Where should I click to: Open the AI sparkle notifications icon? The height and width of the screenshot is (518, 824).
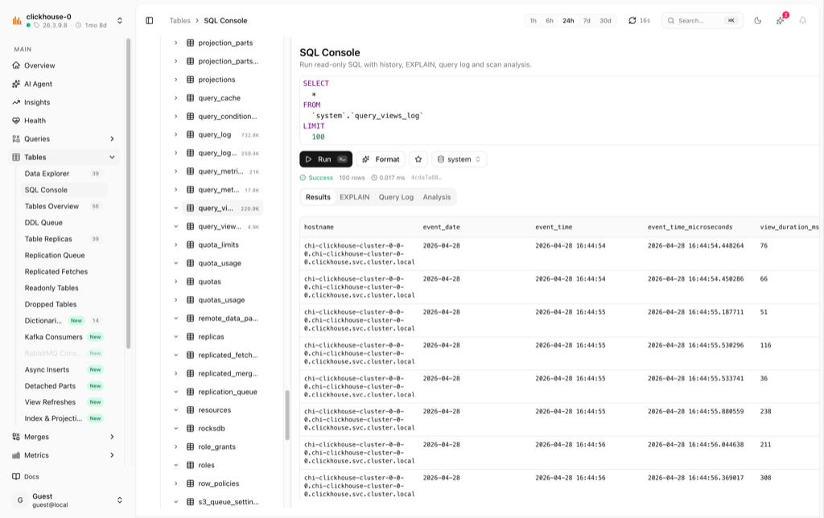(x=781, y=20)
